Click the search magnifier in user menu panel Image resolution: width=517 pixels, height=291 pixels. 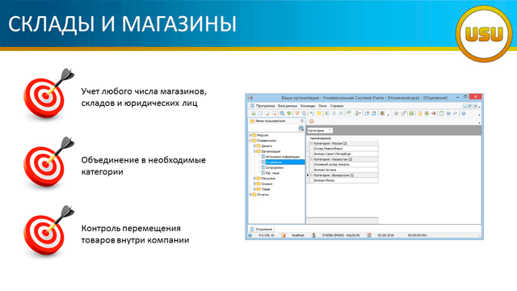(301, 129)
